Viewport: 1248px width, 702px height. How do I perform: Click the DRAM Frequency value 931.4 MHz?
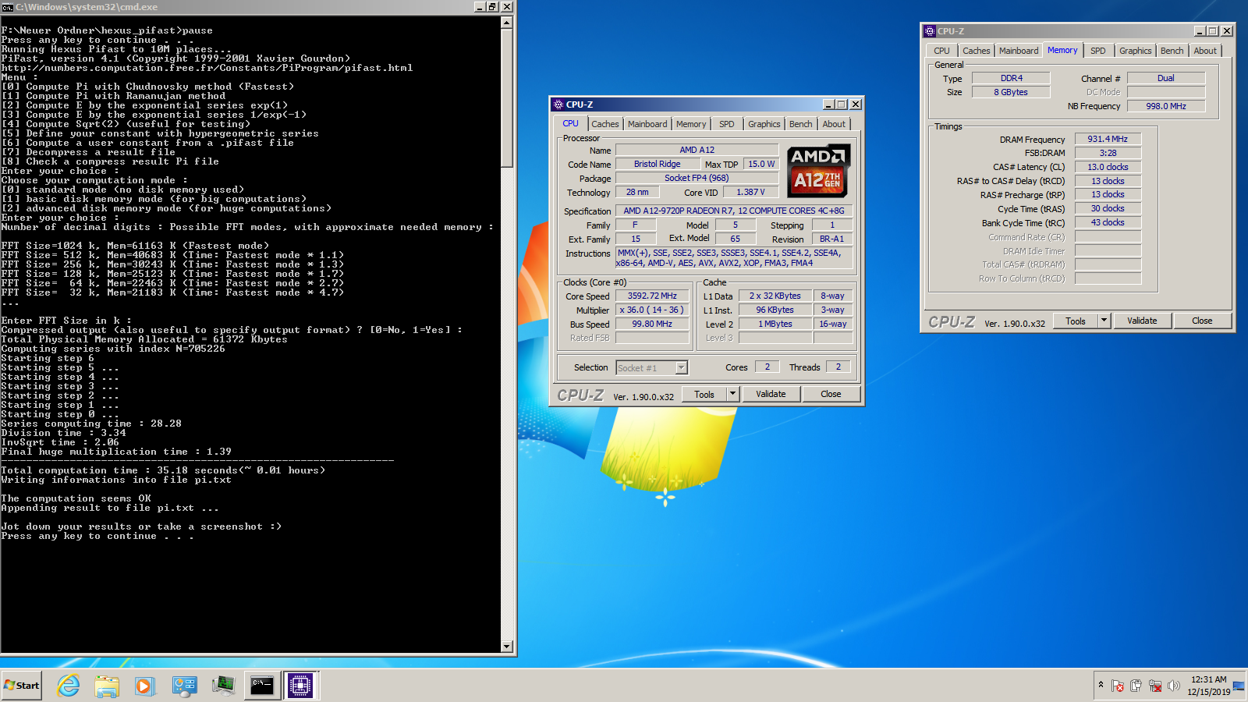[1108, 139]
